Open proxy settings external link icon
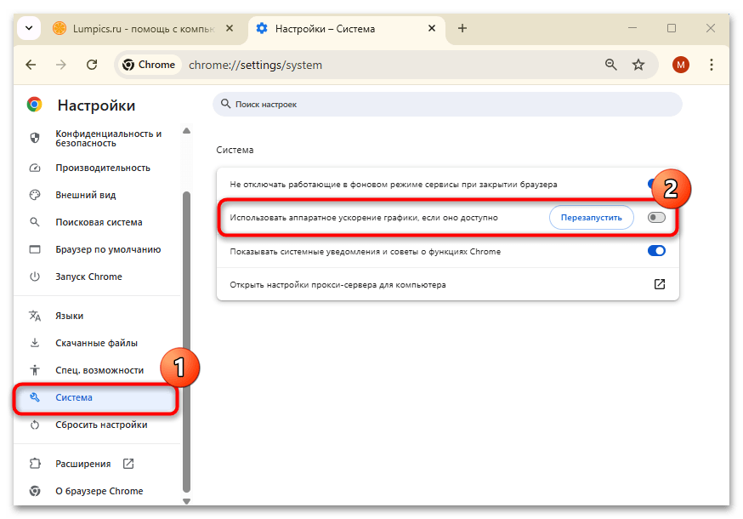Viewport: 743px width, 519px height. (x=659, y=284)
